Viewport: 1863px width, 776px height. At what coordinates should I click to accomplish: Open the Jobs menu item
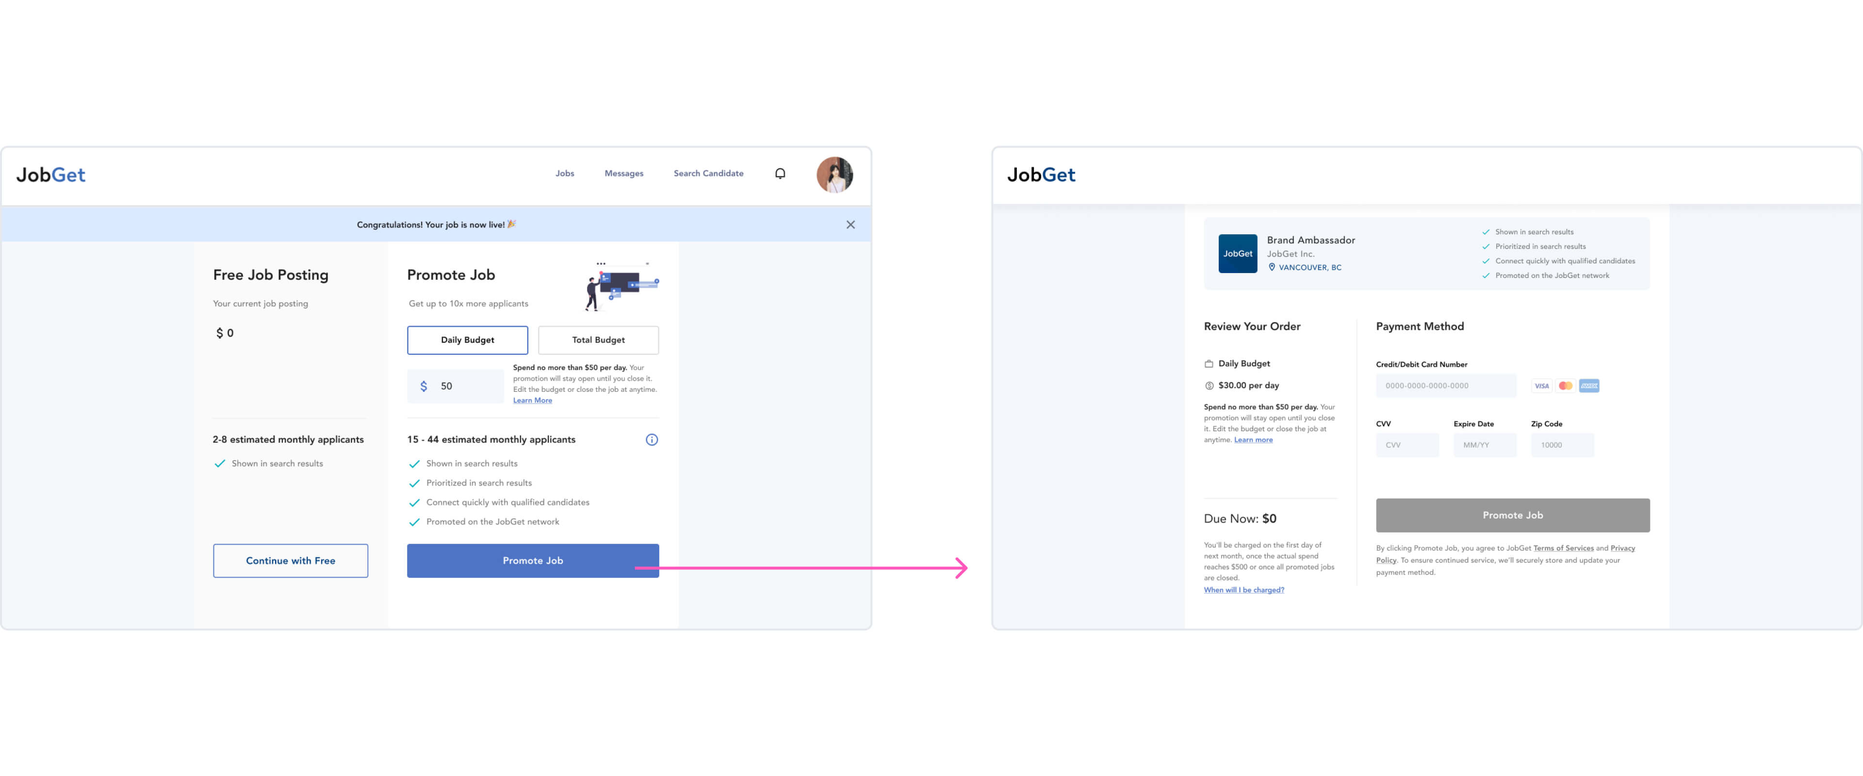564,174
